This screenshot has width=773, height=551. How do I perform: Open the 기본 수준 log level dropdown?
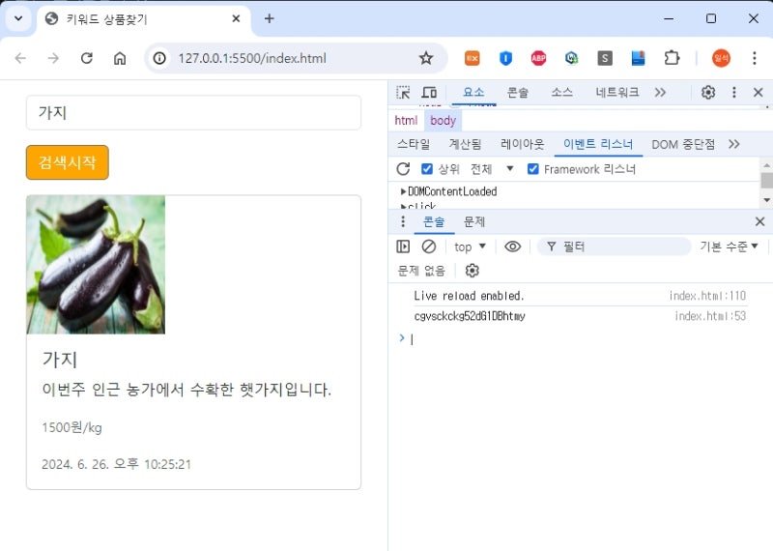tap(729, 246)
